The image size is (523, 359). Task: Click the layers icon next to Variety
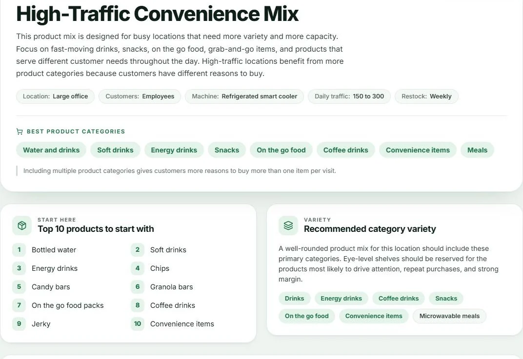288,226
